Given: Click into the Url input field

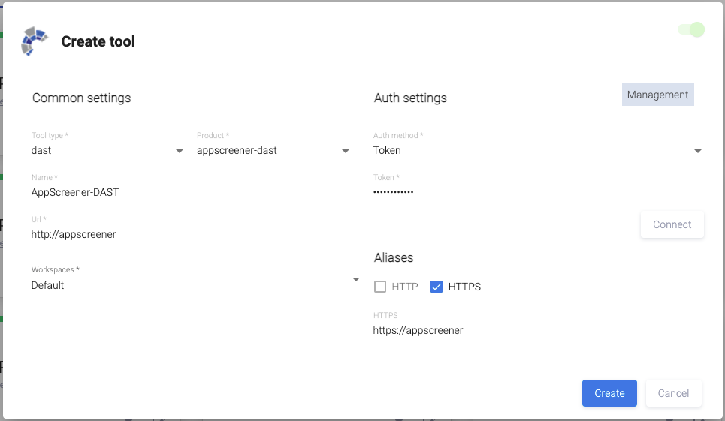Looking at the screenshot, I should 196,234.
